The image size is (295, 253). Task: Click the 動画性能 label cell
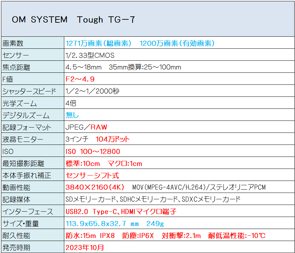click(x=33, y=187)
